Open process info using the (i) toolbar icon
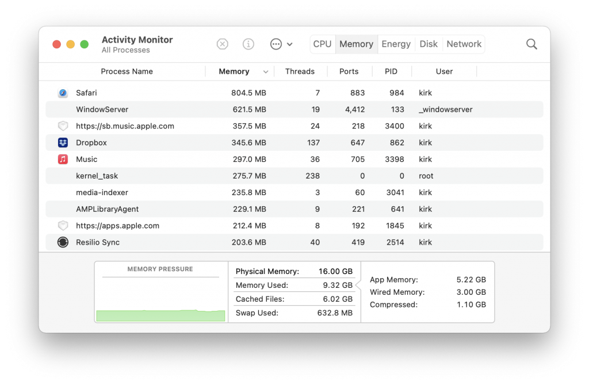Viewport: 589px width, 384px height. [248, 44]
